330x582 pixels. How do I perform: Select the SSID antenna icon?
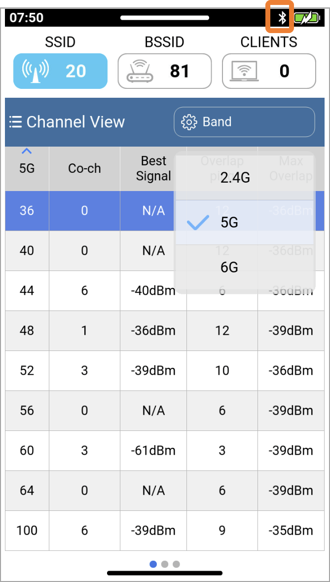pyautogui.click(x=35, y=71)
